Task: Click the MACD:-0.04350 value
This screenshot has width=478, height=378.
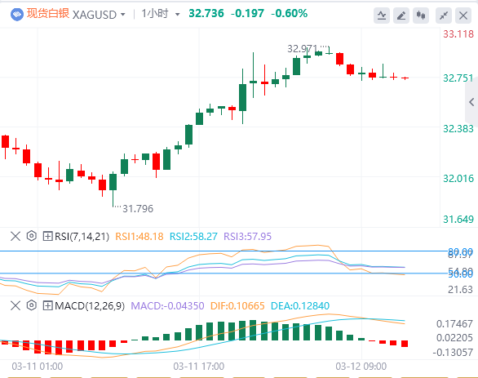Action: (x=167, y=305)
